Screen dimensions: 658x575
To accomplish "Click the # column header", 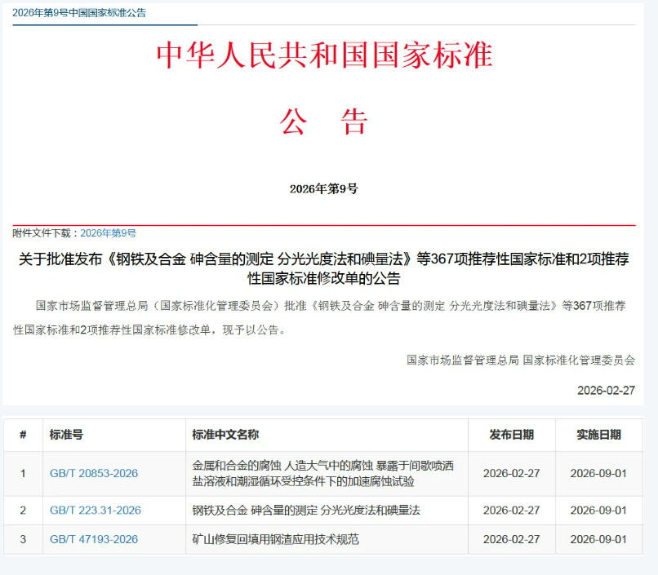I will 23,435.
